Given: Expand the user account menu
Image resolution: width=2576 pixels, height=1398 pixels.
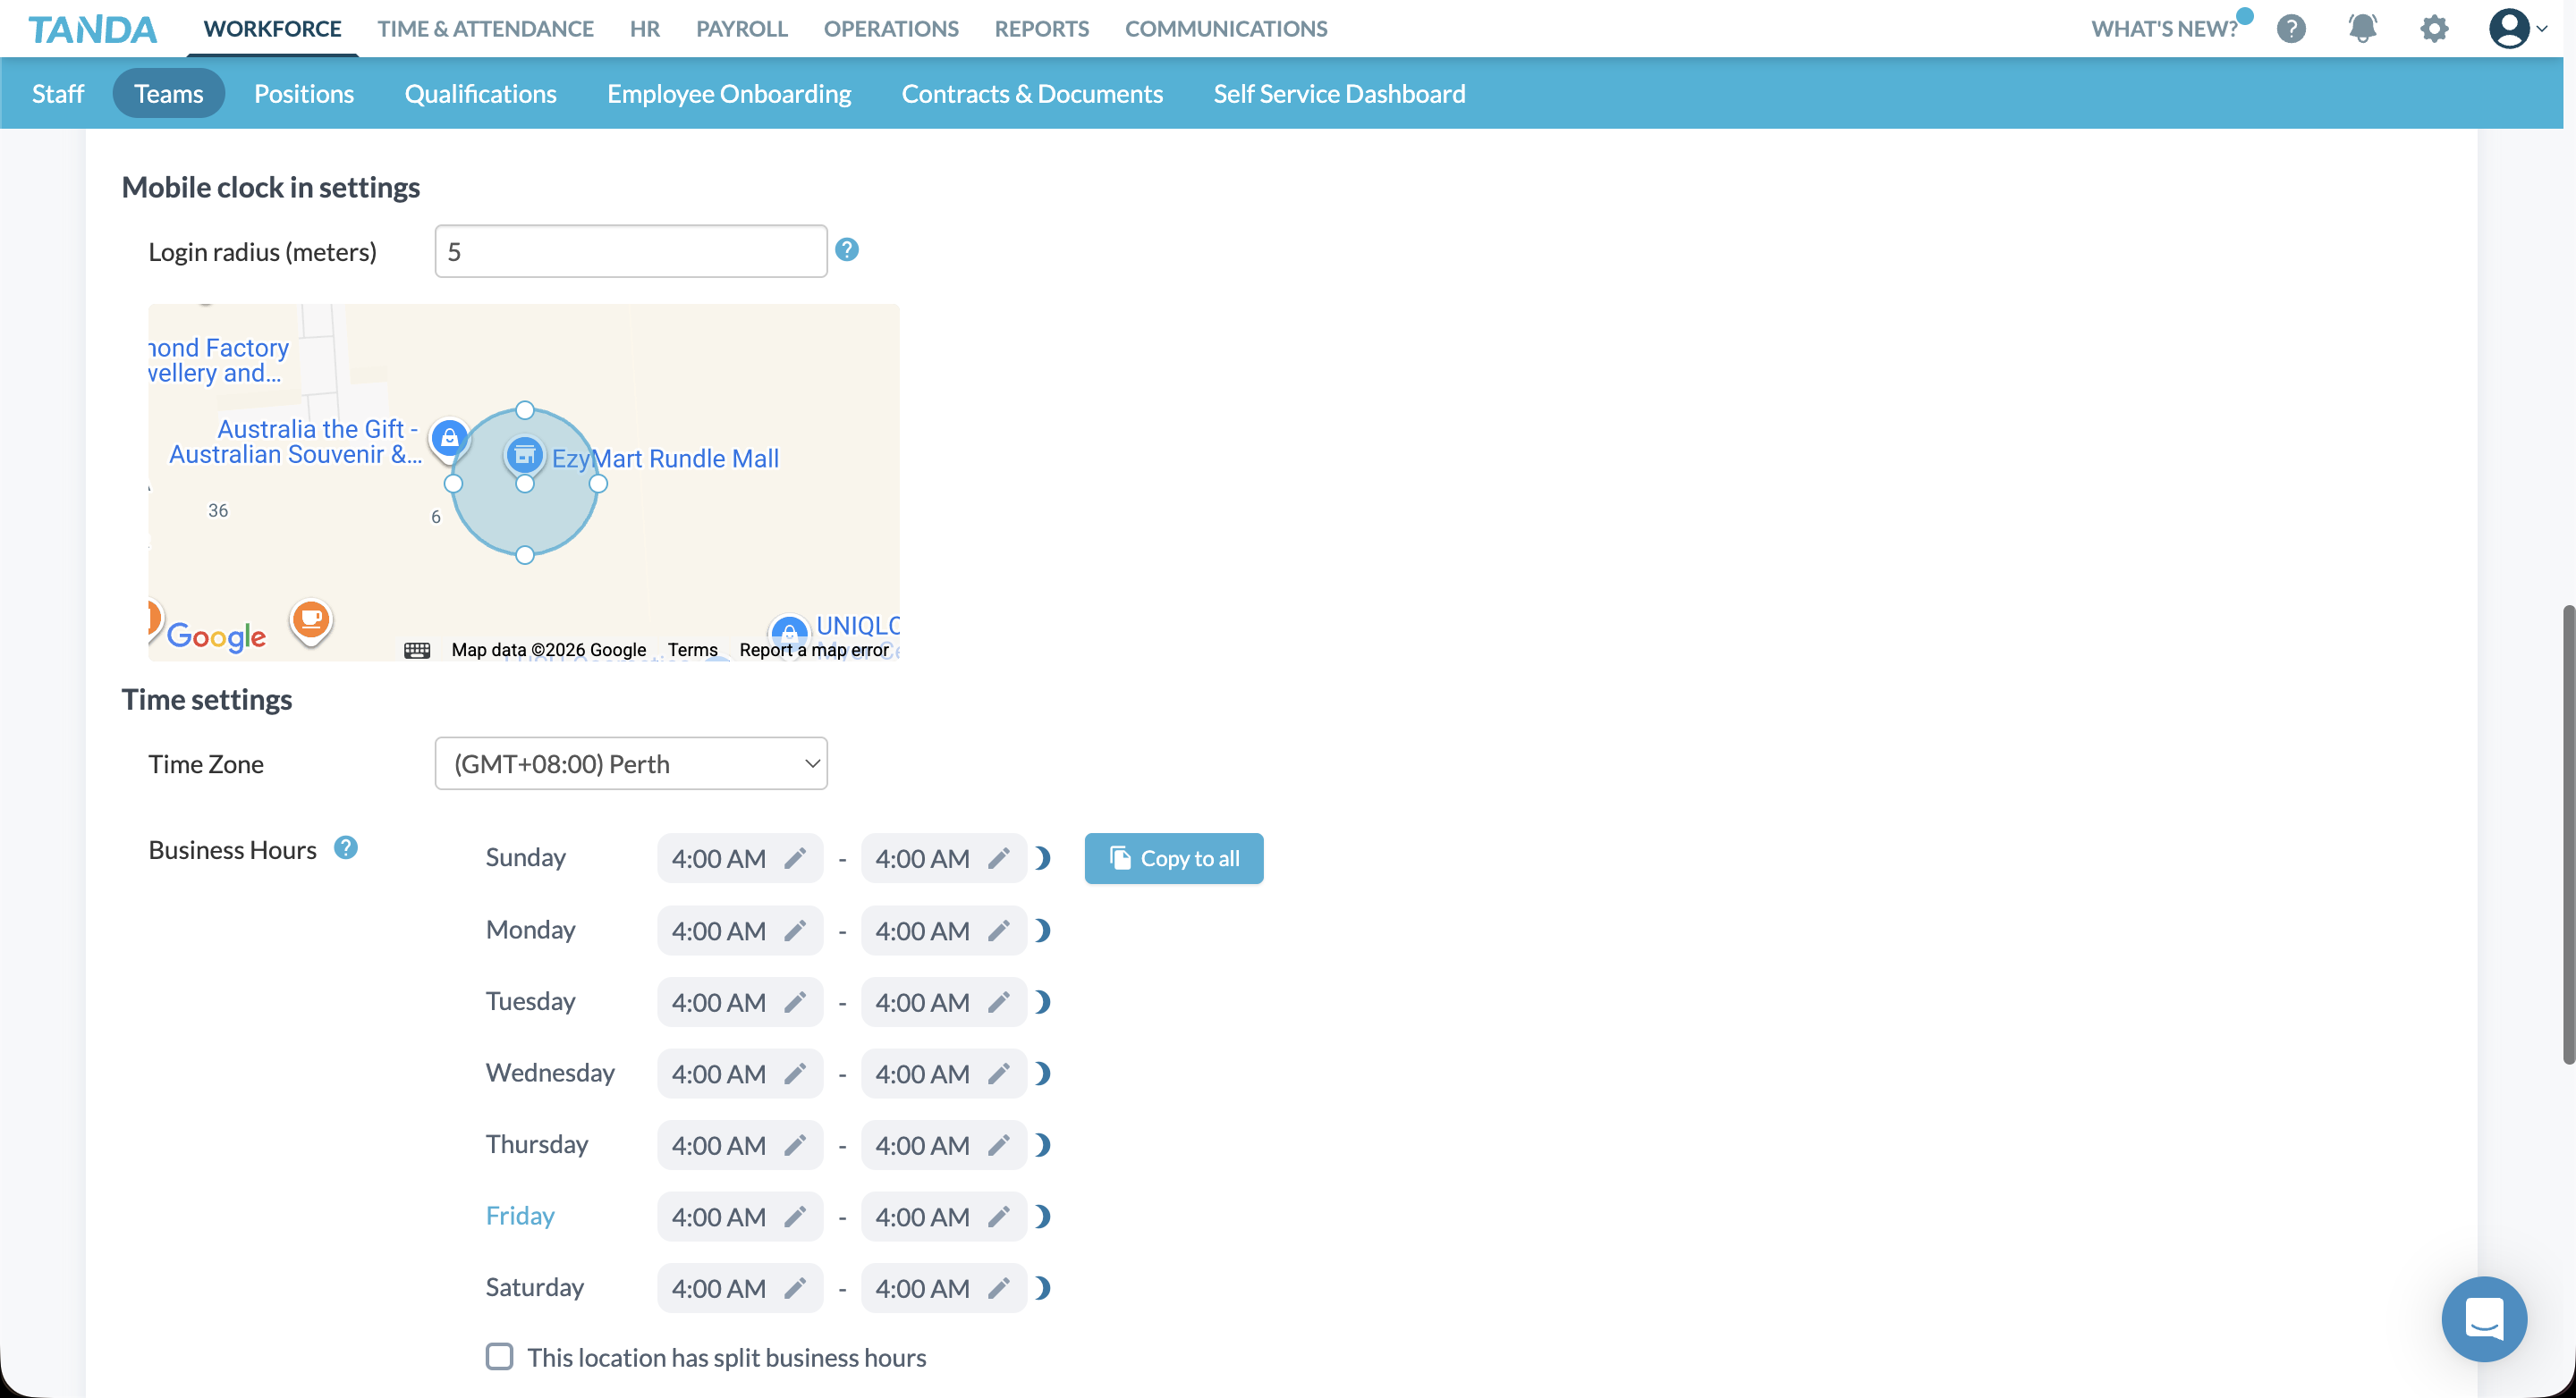Looking at the screenshot, I should point(2517,29).
